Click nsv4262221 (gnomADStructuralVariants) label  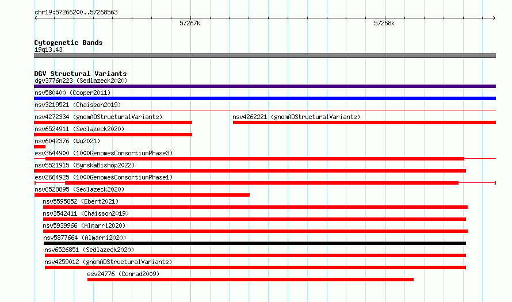point(296,117)
